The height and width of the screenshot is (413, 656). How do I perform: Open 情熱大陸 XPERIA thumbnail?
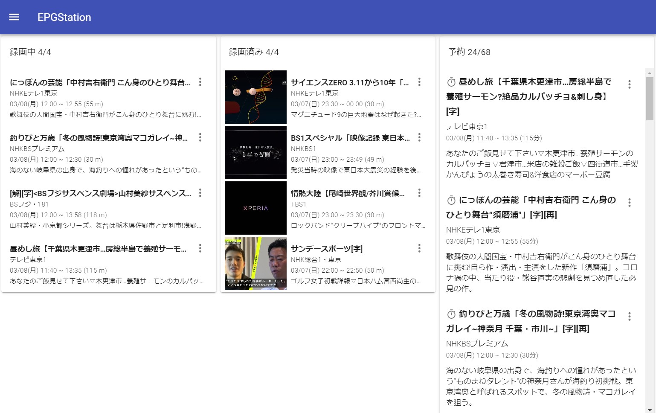255,208
